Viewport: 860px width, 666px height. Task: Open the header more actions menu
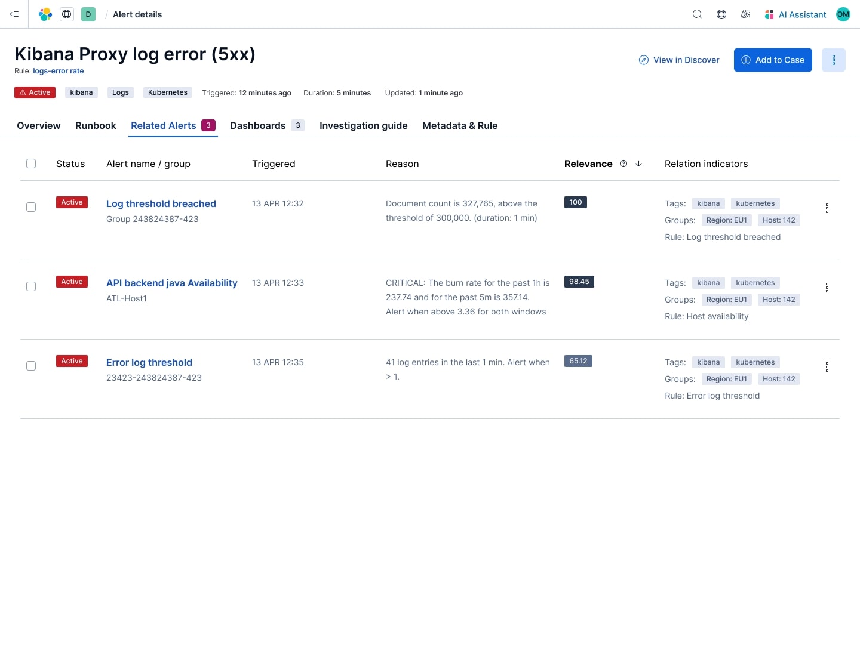click(x=834, y=60)
